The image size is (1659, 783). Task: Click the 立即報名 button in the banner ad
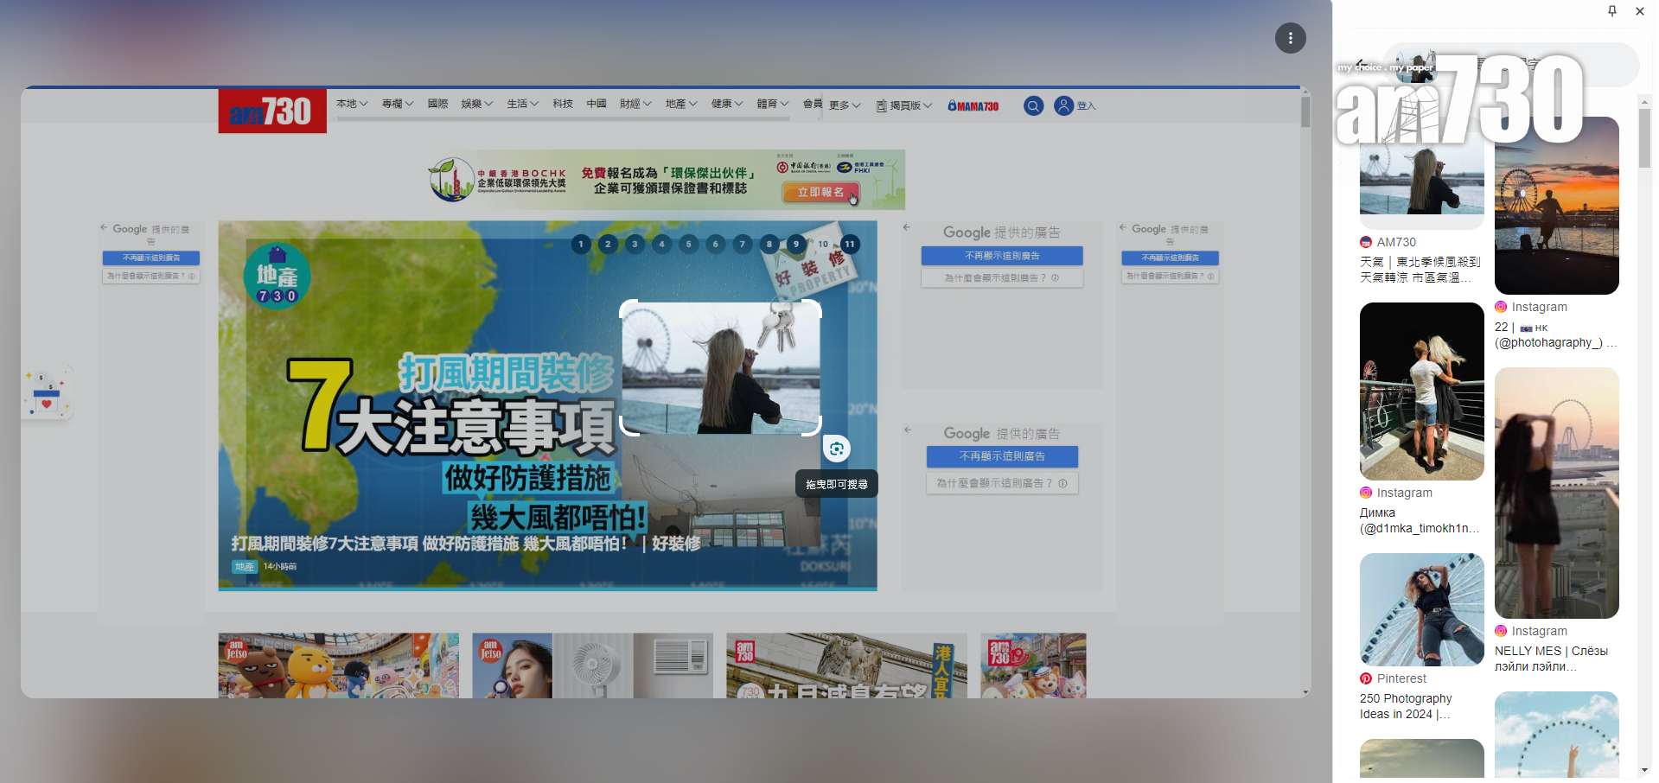pyautogui.click(x=822, y=194)
